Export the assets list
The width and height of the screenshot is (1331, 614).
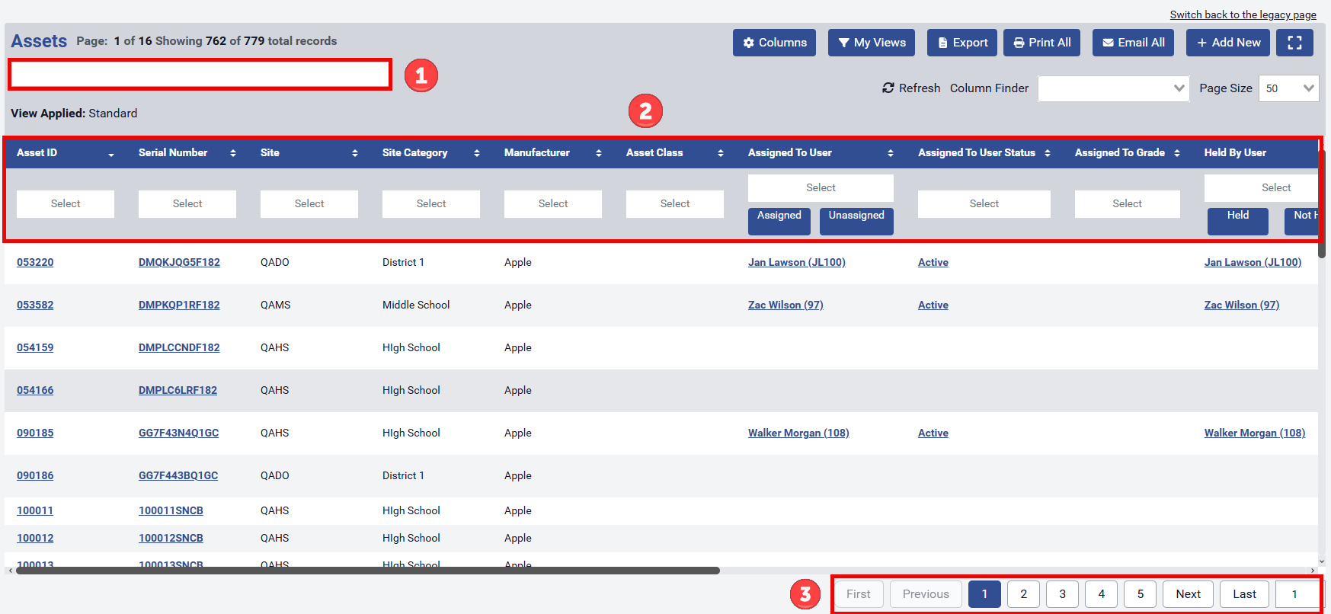pyautogui.click(x=963, y=43)
